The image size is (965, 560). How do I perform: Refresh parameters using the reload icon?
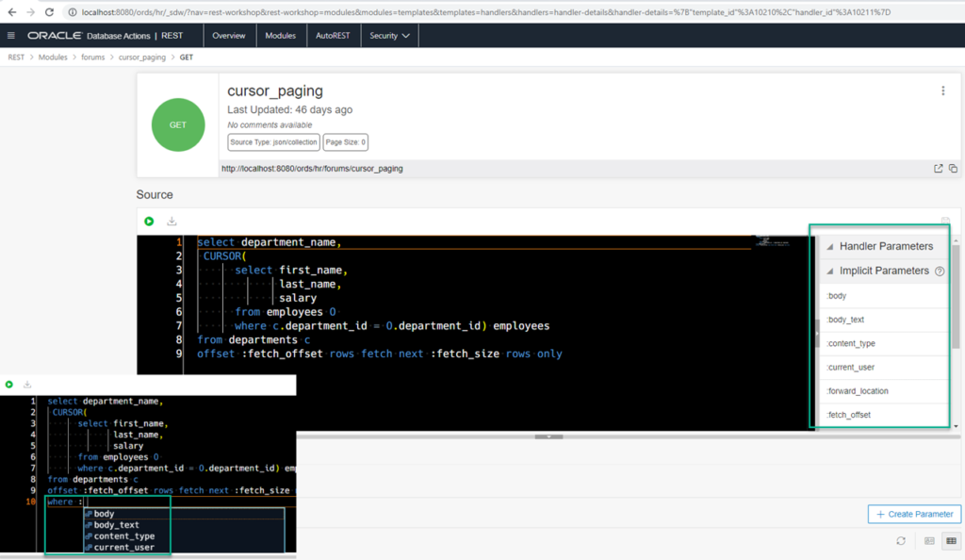[x=900, y=540]
